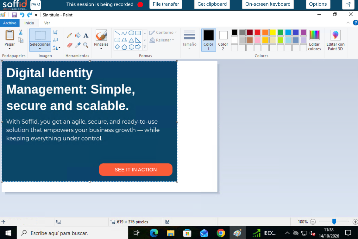
Task: Activate the Color 2 selector
Action: pyautogui.click(x=223, y=40)
